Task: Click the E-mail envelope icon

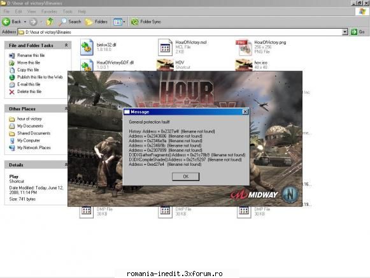Action: [x=12, y=85]
